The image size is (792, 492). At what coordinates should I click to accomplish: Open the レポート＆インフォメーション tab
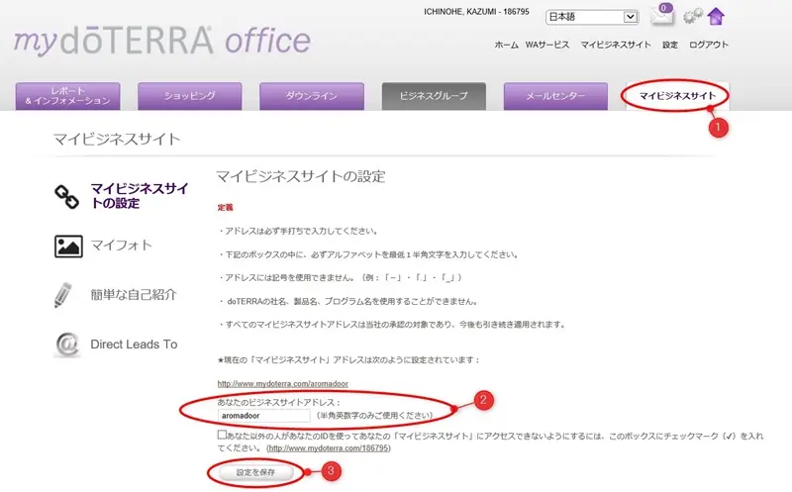tap(67, 96)
